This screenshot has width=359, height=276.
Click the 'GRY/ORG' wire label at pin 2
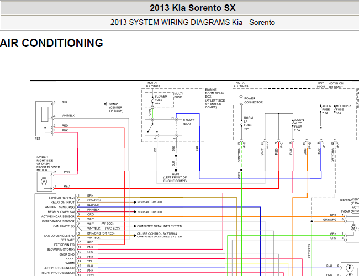coord(94,200)
